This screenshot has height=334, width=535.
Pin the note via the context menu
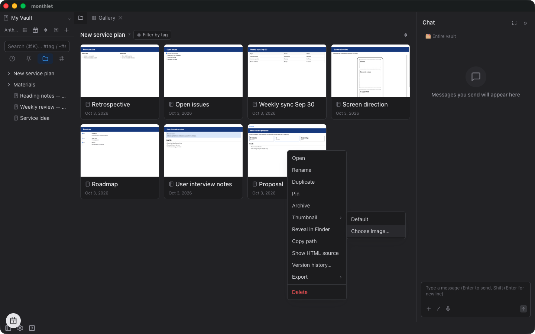coord(317,194)
